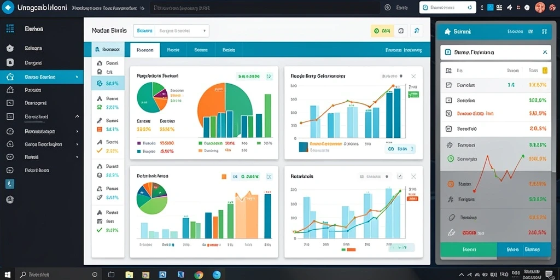This screenshot has height=280, width=560.
Task: Click the red badge in the right panel's last row
Action: pyautogui.click(x=469, y=232)
